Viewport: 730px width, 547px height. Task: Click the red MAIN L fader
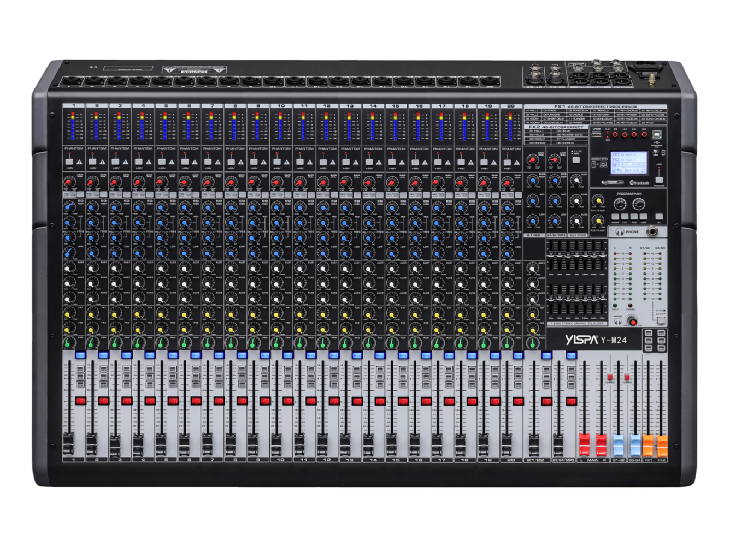click(584, 444)
